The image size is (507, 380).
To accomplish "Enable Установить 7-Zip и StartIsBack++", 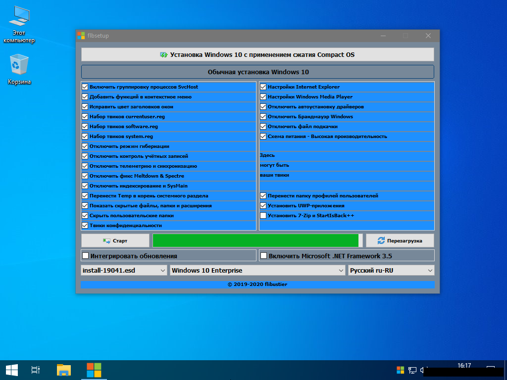I will pos(263,216).
